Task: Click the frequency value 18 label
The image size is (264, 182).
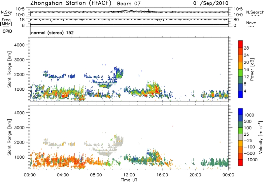Action: tap(22, 20)
